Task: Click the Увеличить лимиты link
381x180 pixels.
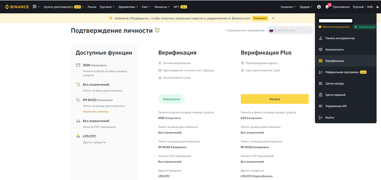Action: 96,112
